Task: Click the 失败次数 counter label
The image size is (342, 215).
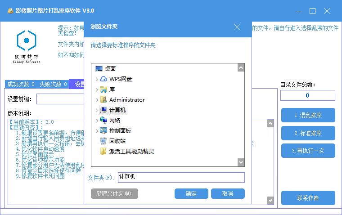Action: tap(53, 84)
